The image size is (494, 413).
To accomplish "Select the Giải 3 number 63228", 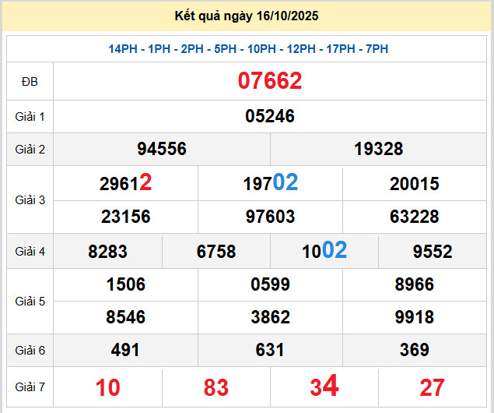I will [x=414, y=217].
